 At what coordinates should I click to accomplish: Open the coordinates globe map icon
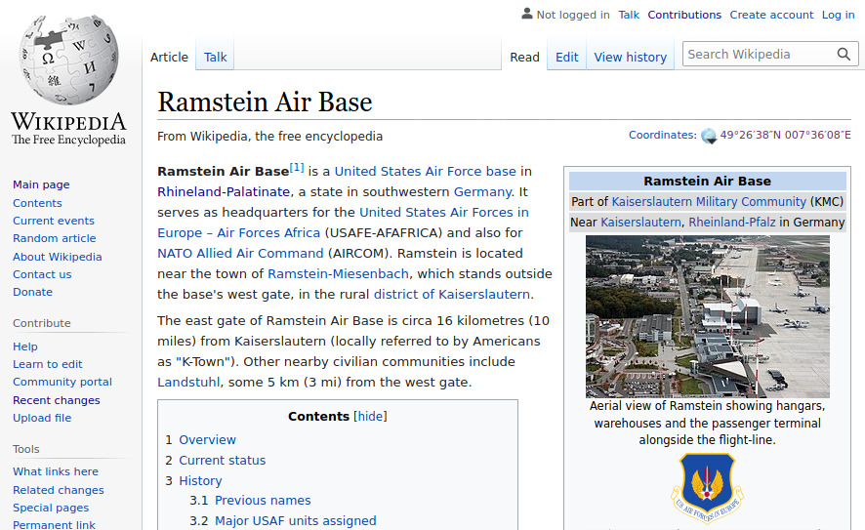tap(709, 136)
